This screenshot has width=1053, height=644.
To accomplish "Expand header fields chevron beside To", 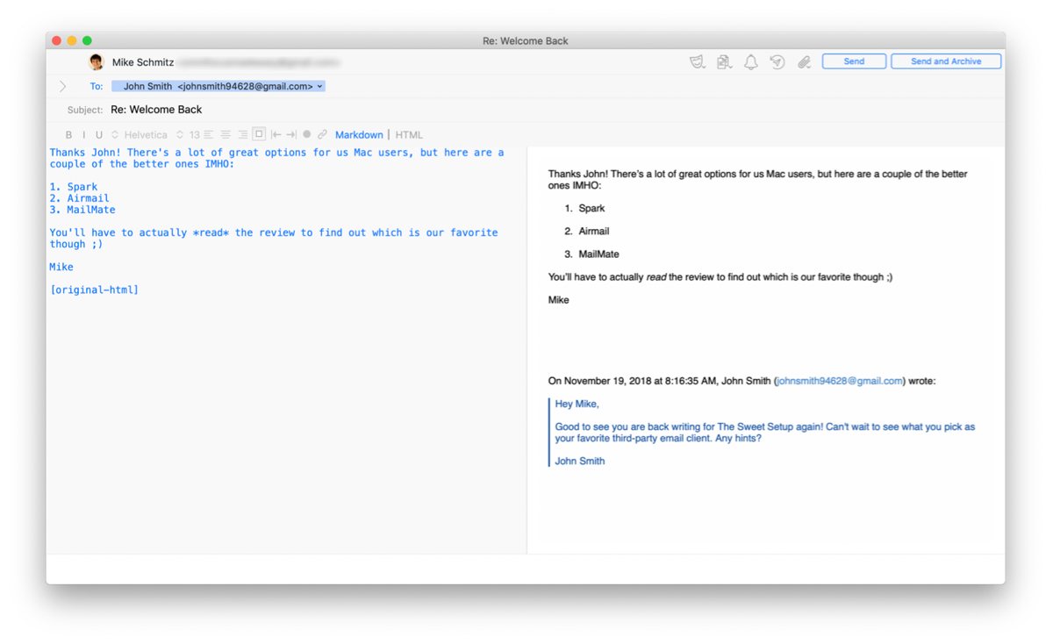I will [62, 86].
